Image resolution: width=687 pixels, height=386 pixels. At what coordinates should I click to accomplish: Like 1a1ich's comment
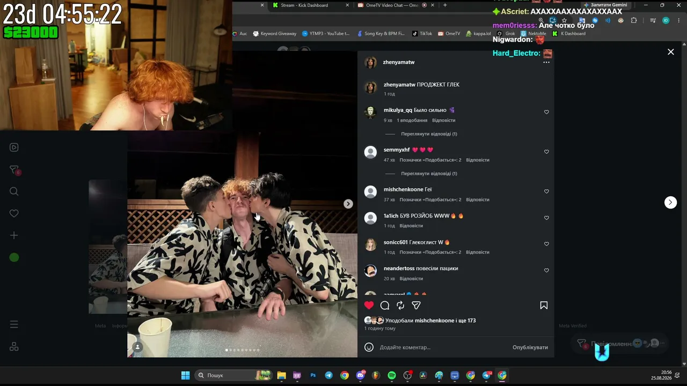click(x=546, y=218)
